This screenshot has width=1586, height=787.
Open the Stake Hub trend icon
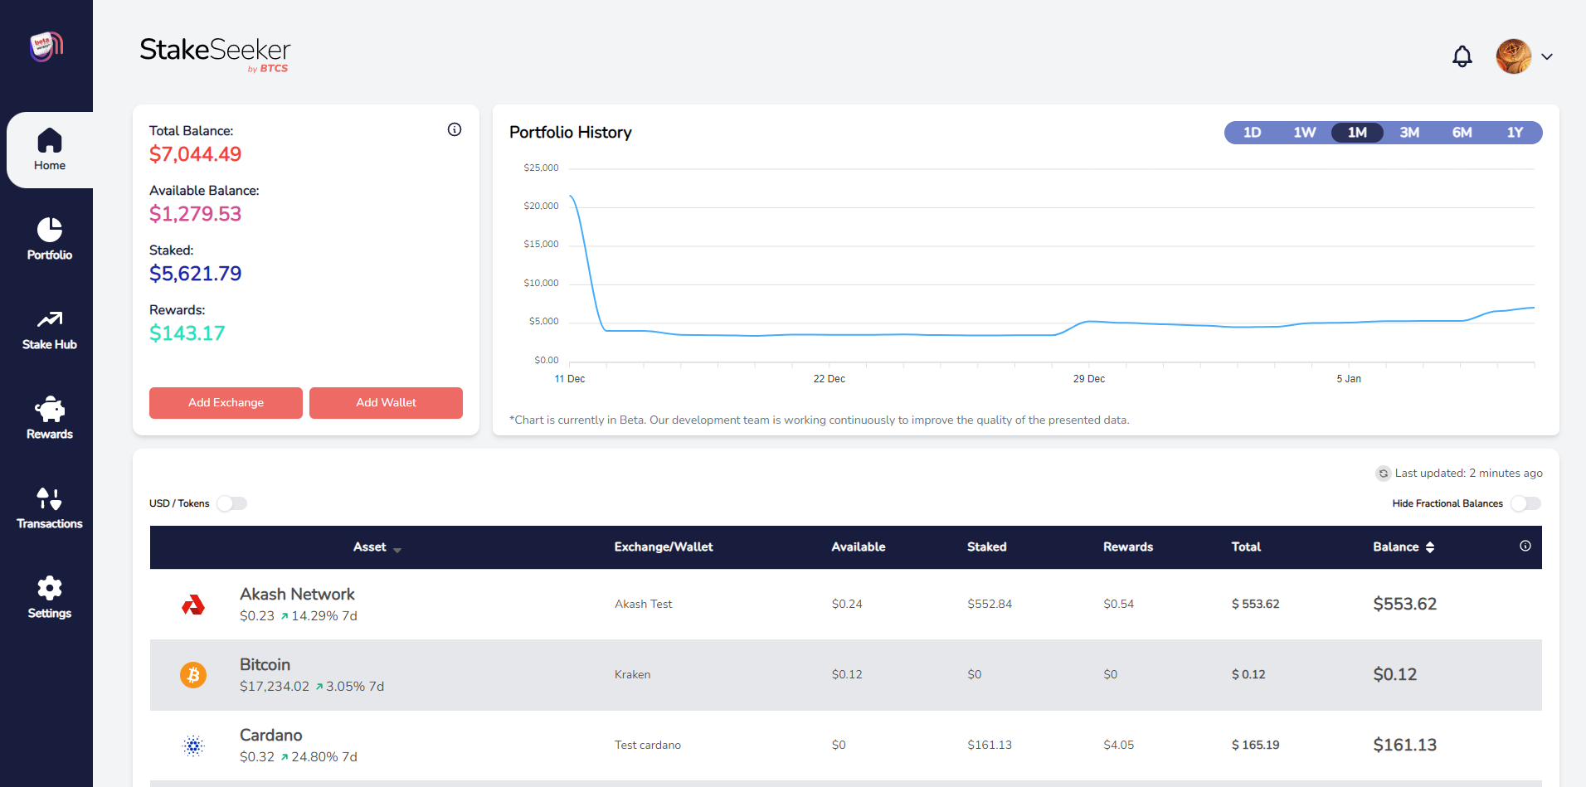(x=50, y=319)
